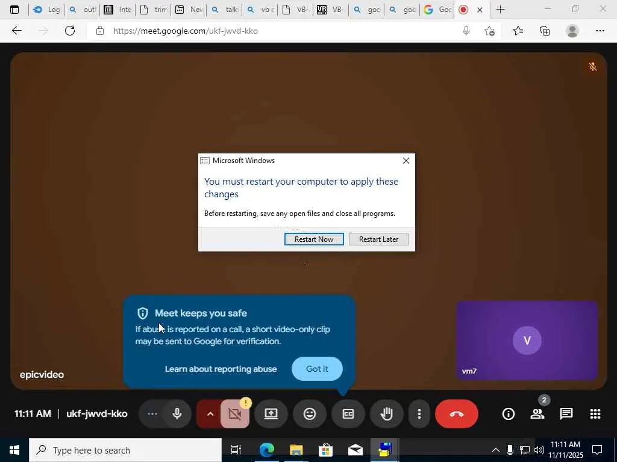This screenshot has width=617, height=462.
Task: Open audio settings three-dot menu
Action: tap(152, 414)
